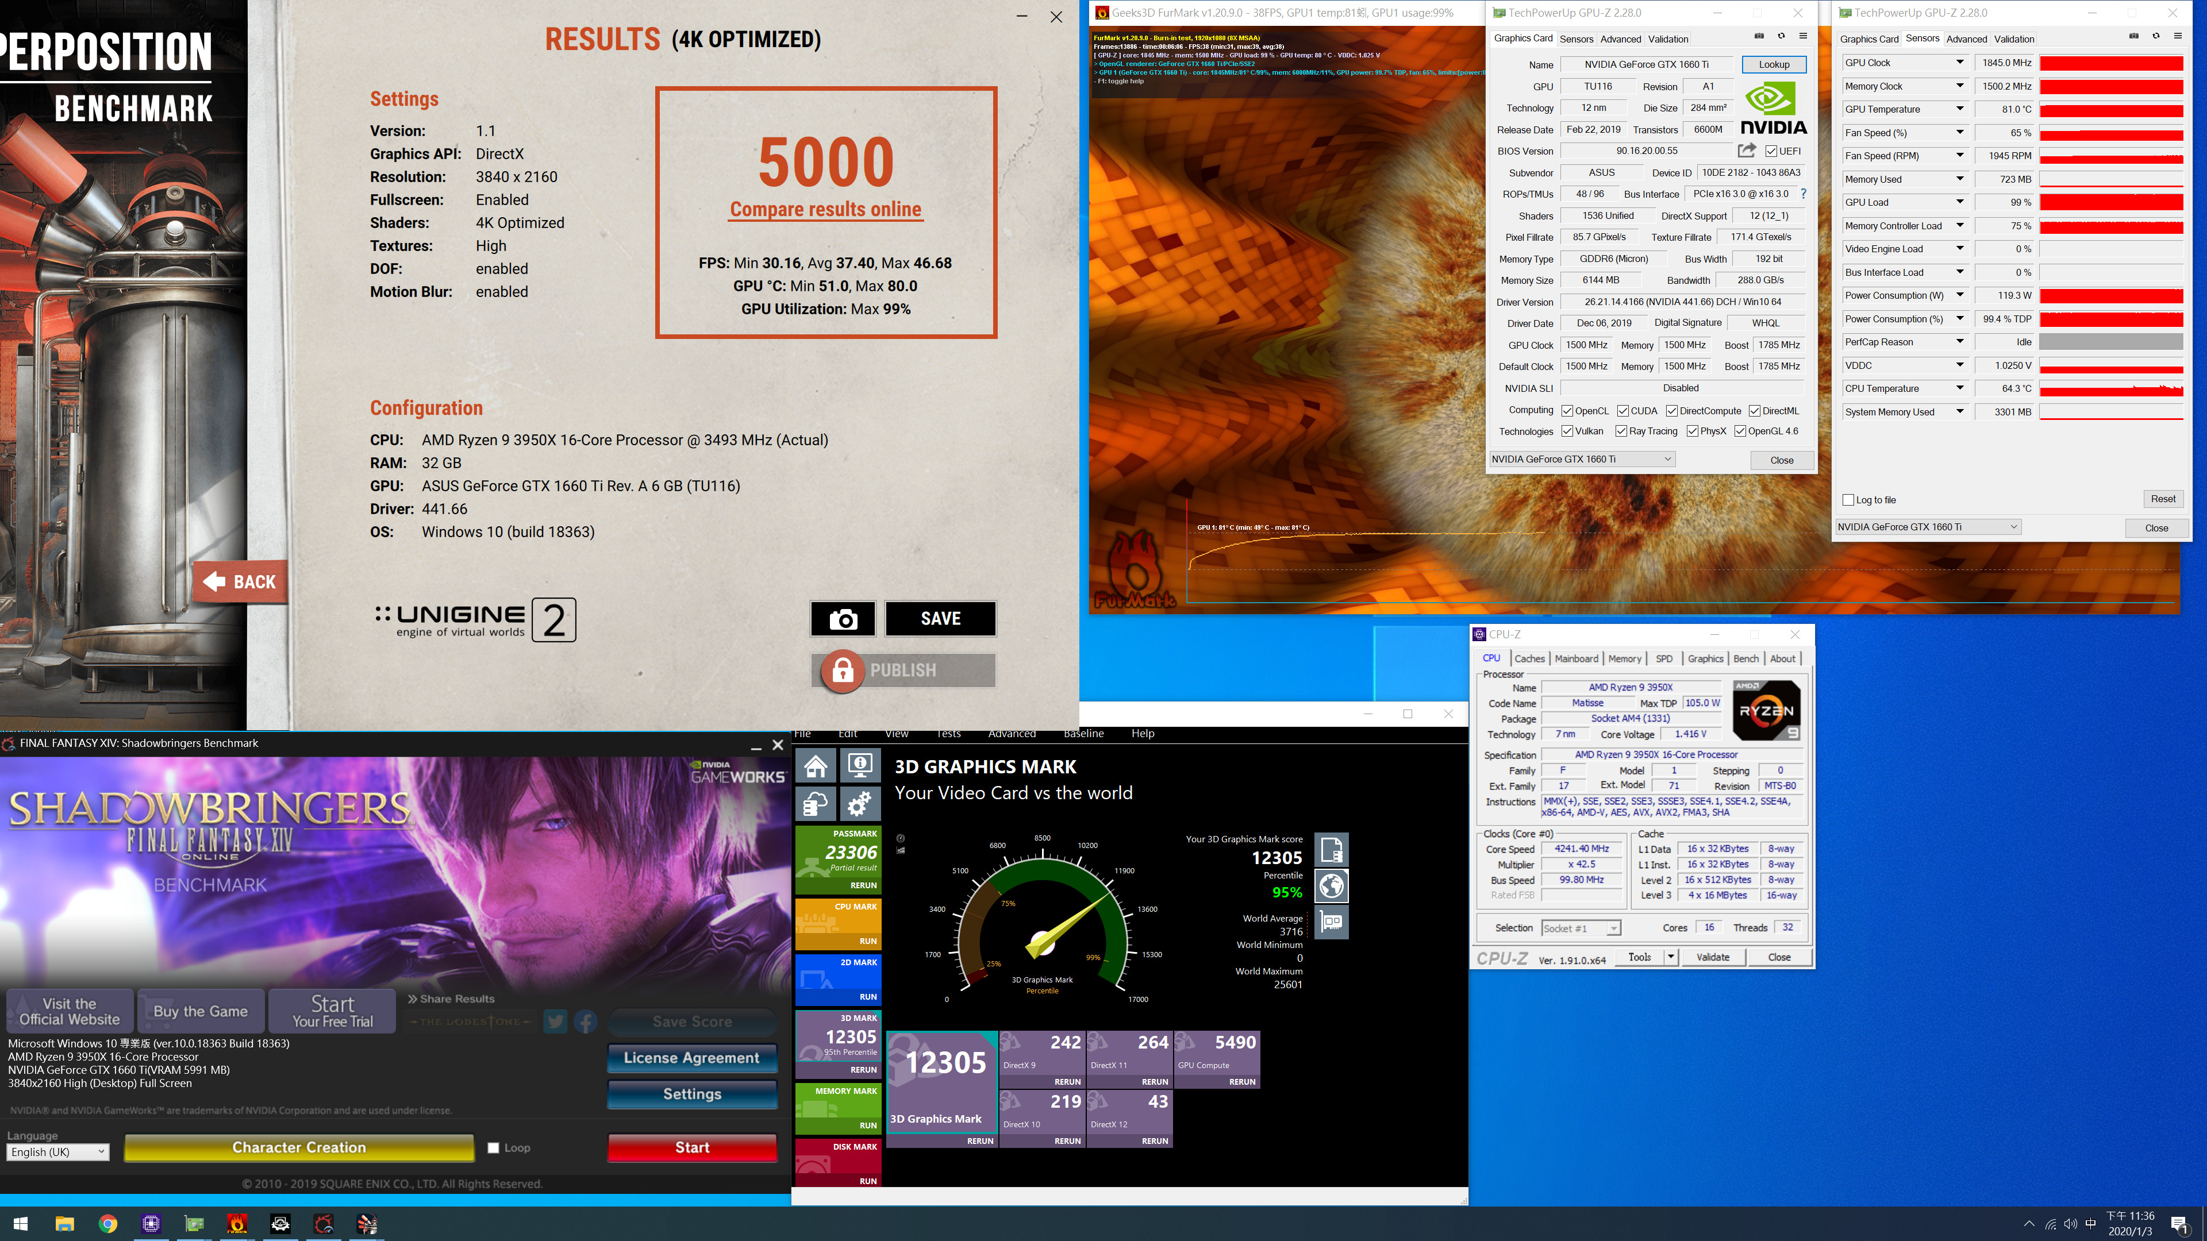Click the 3D Graphics Mark gauge needle

point(1068,927)
